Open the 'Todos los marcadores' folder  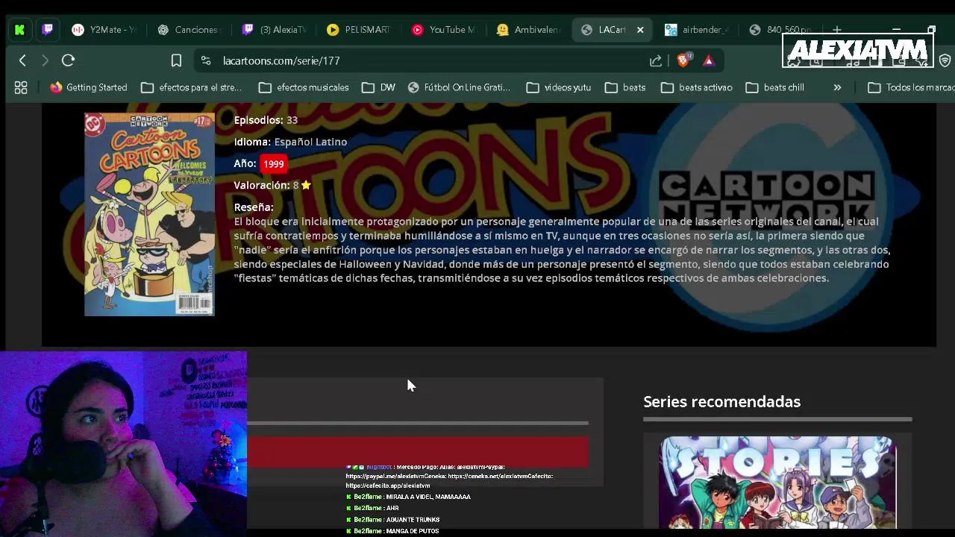(911, 87)
